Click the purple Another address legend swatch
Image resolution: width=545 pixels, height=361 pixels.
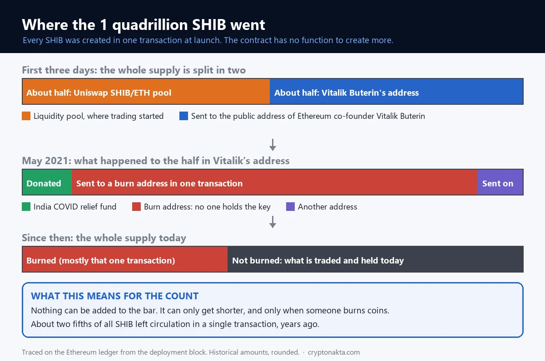tap(291, 207)
